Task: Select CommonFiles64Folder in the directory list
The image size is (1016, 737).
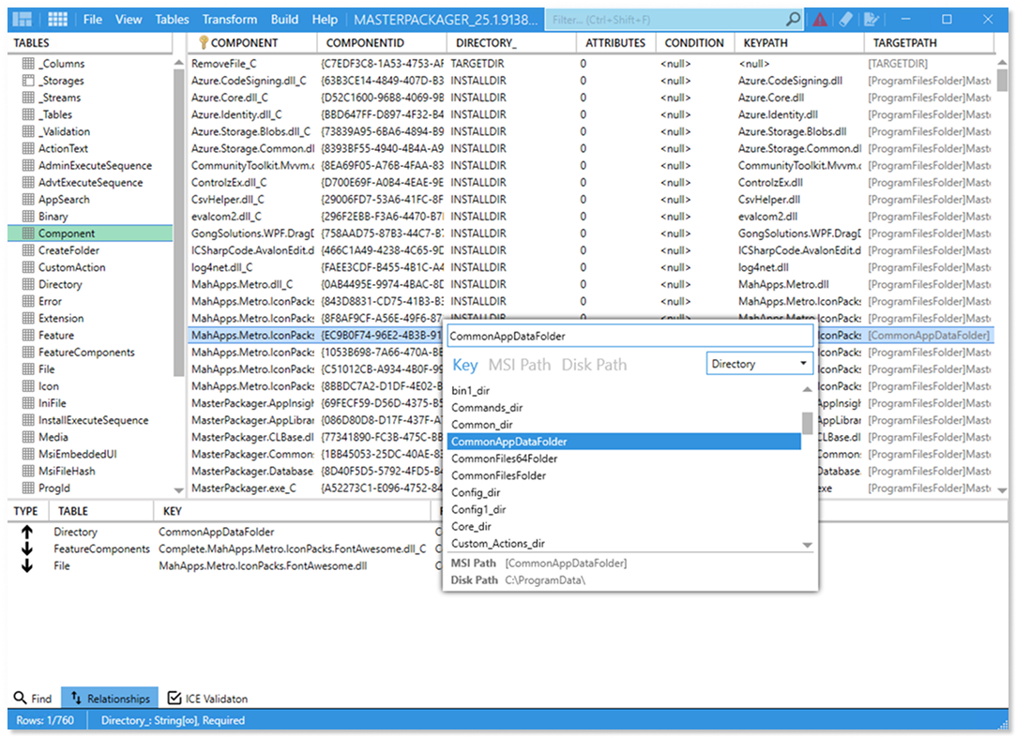Action: tap(504, 459)
